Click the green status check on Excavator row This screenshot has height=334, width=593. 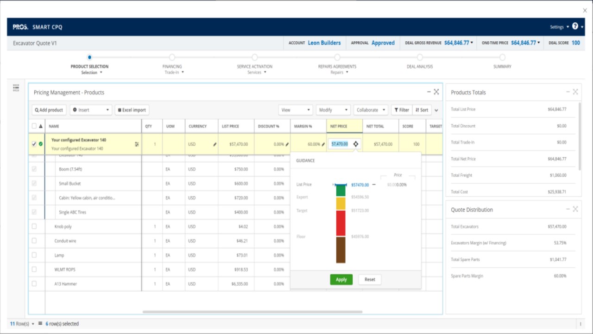coord(41,144)
